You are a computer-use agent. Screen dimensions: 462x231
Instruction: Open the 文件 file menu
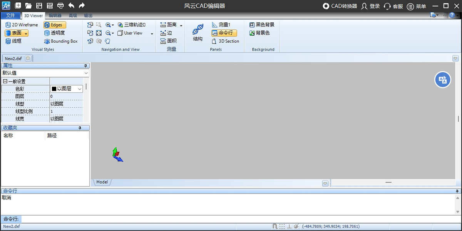coord(11,15)
